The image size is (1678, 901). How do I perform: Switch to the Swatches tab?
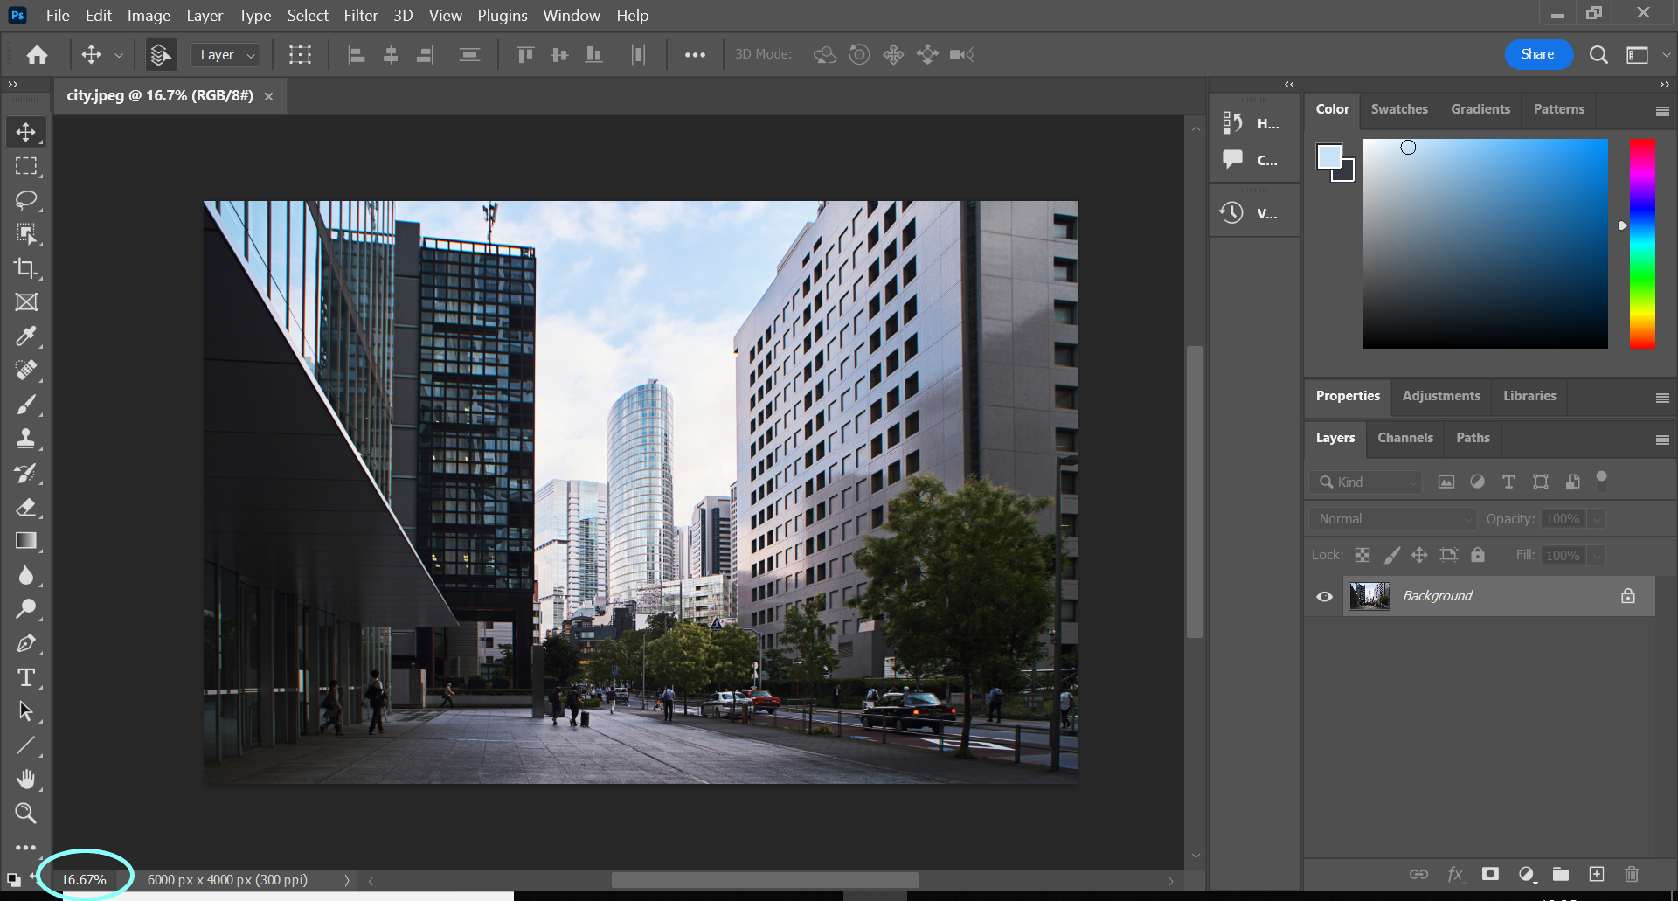click(1399, 109)
